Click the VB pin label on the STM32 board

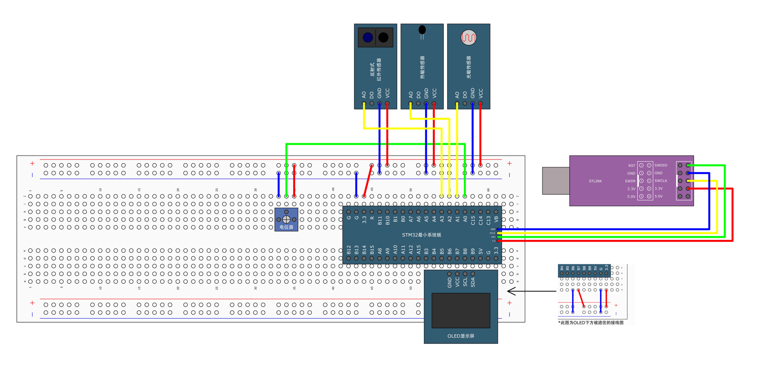point(496,219)
